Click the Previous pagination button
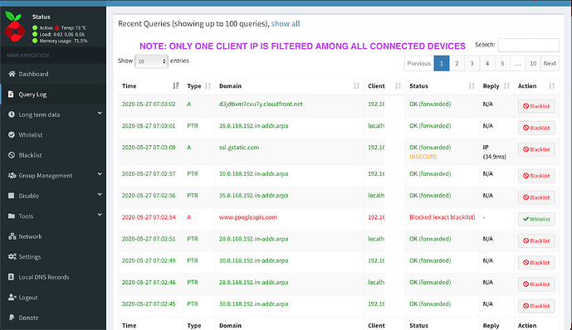 [418, 63]
